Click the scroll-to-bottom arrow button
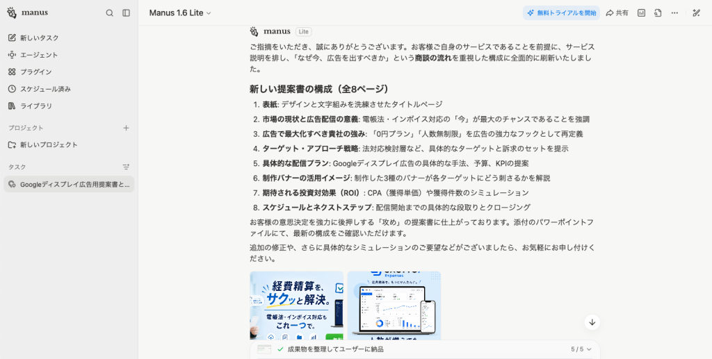This screenshot has height=359, width=712. (x=592, y=322)
